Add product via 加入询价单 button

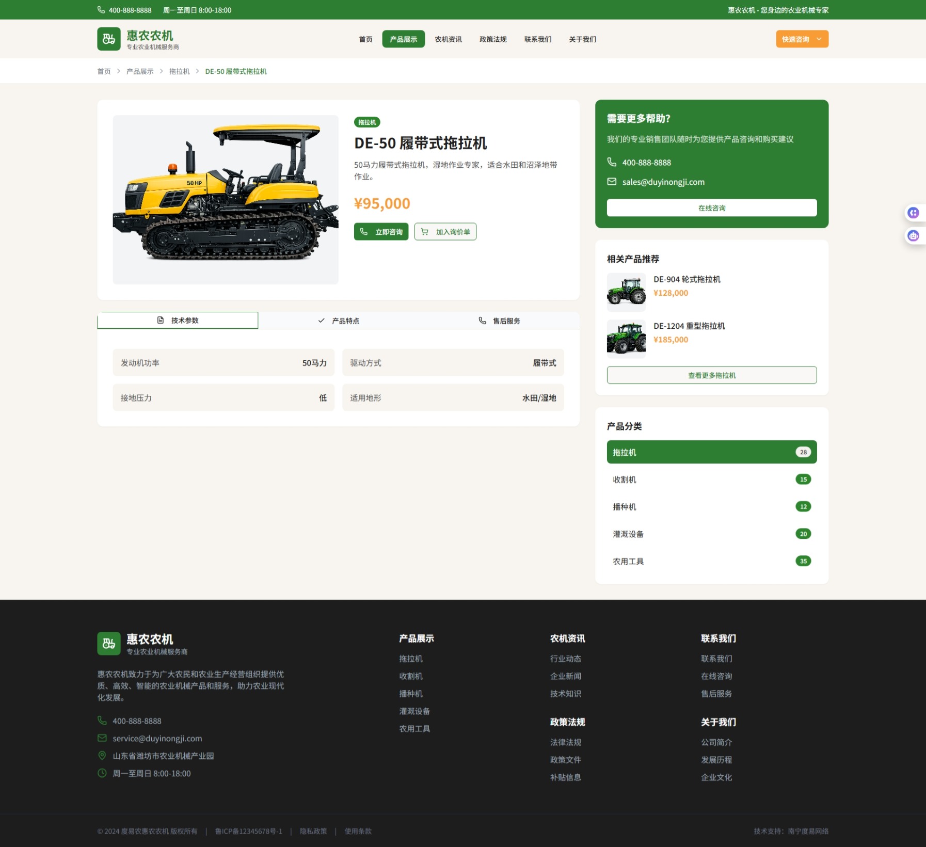tap(445, 232)
